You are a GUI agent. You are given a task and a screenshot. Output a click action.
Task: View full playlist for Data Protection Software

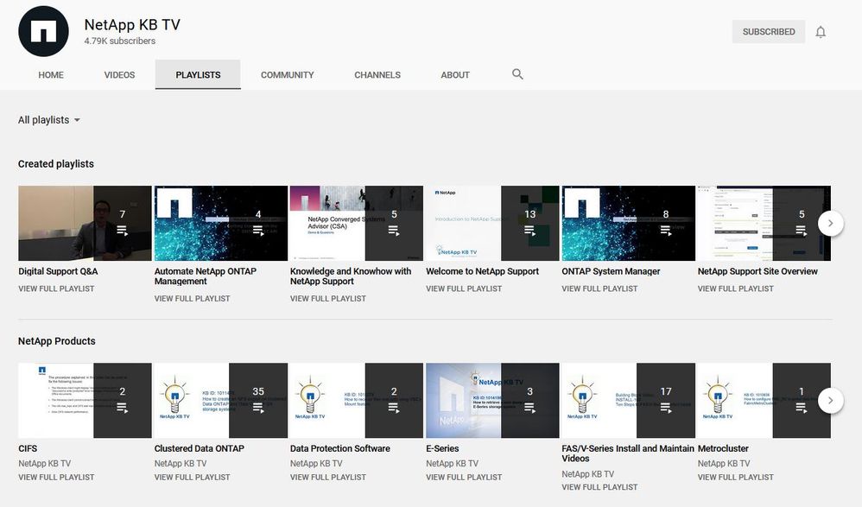click(327, 478)
